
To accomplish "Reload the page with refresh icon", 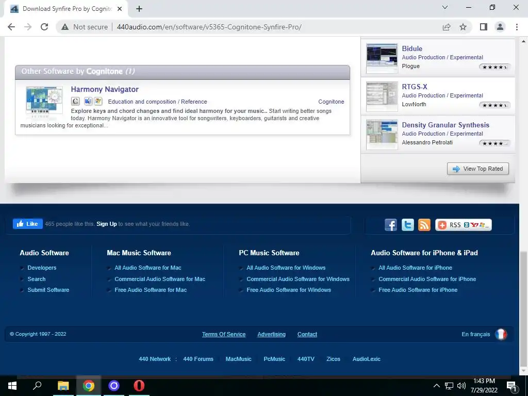I will 44,27.
